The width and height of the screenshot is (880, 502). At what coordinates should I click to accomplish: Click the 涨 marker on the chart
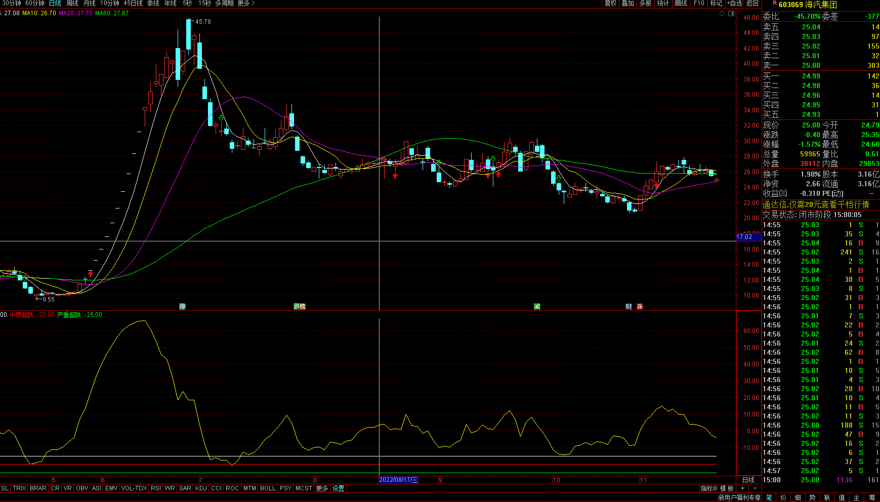pyautogui.click(x=640, y=307)
